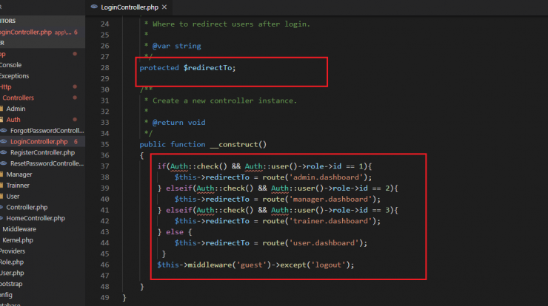Expand the Trainner folder
Screen dimensions: 548x306
tap(19, 186)
